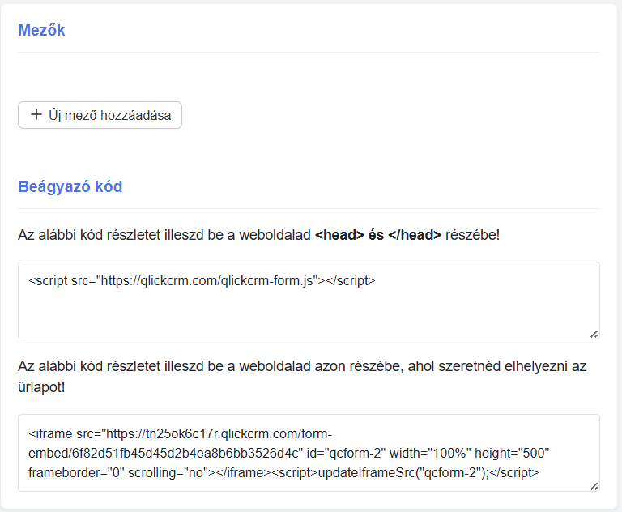
Task: Add a new field with Új mező hozzáadása
Action: coord(100,115)
